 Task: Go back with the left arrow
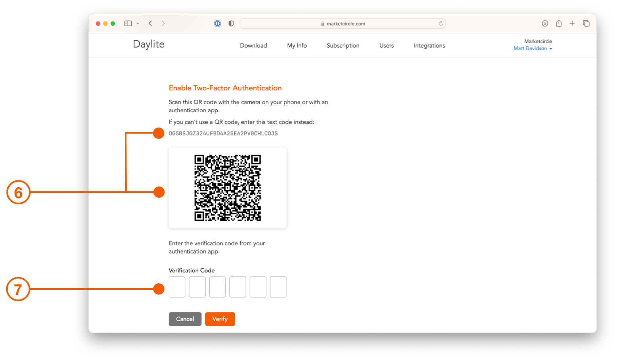tap(150, 23)
